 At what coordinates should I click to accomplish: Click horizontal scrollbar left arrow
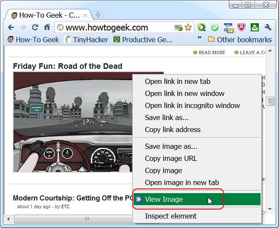point(8,219)
